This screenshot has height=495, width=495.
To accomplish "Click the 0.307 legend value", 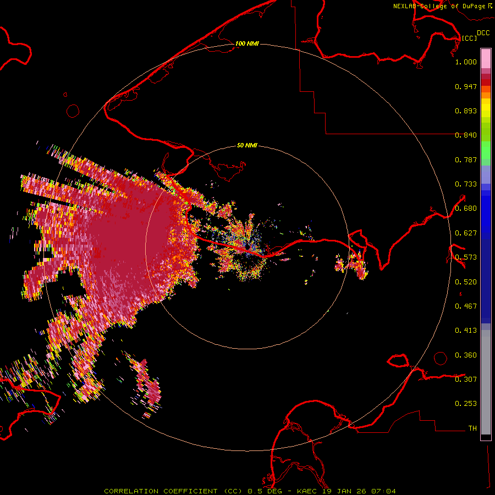I will pos(466,380).
